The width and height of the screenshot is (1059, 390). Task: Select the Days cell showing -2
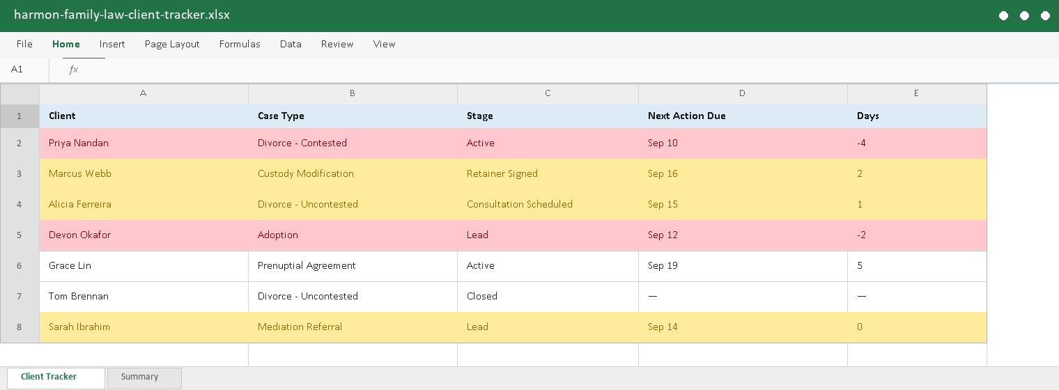(x=917, y=235)
